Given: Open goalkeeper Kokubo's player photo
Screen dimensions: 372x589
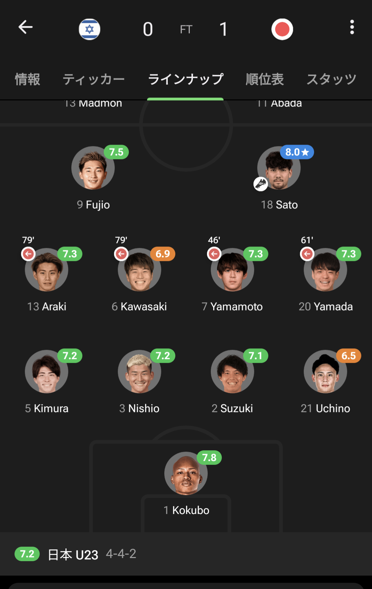Looking at the screenshot, I should 186,473.
